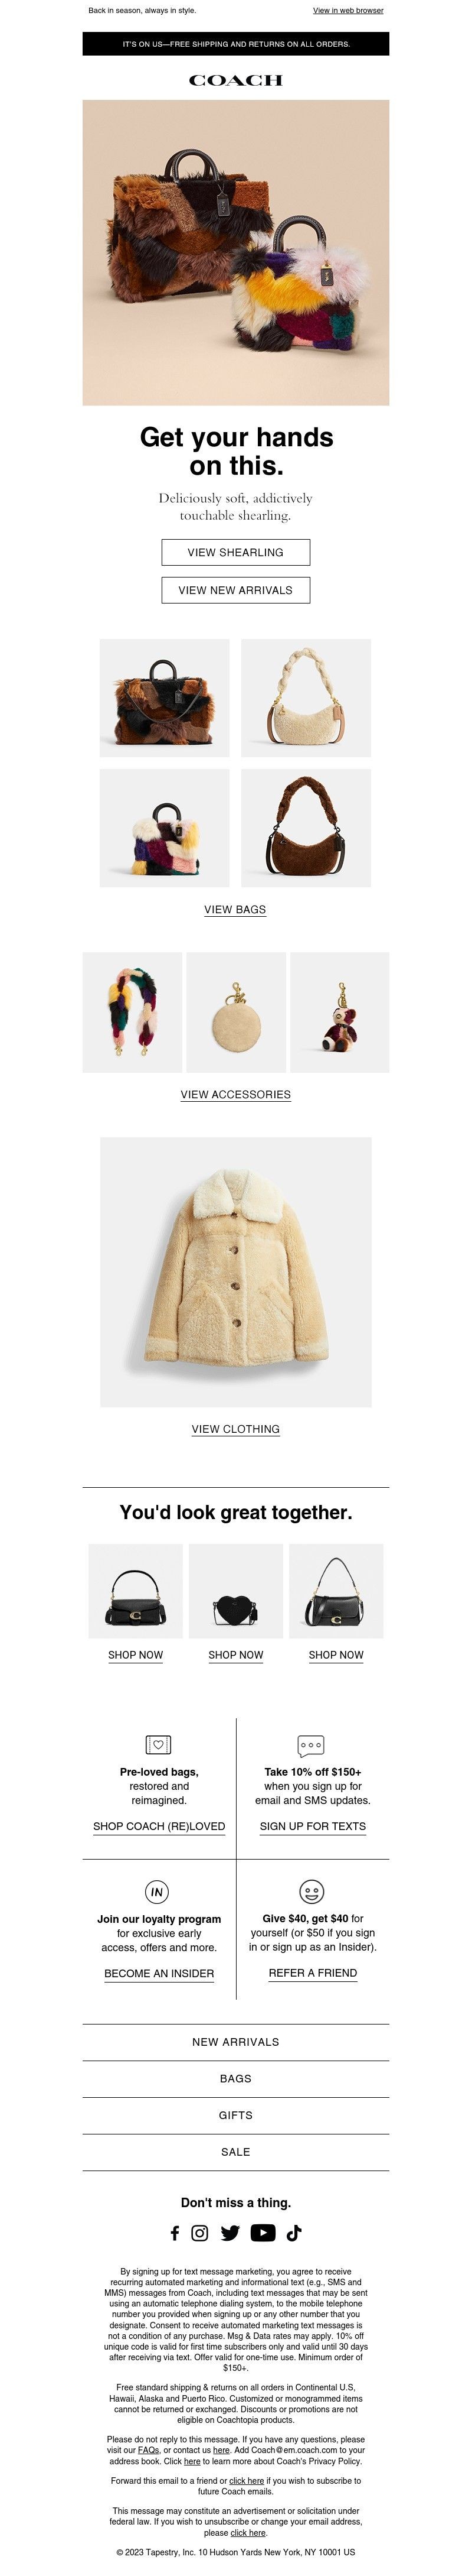Open View in web browser link
472x2576 pixels.
click(348, 11)
